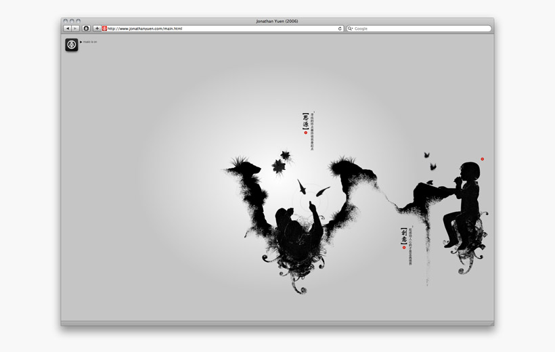Click the window zoom button
The width and height of the screenshot is (555, 352).
79,21
